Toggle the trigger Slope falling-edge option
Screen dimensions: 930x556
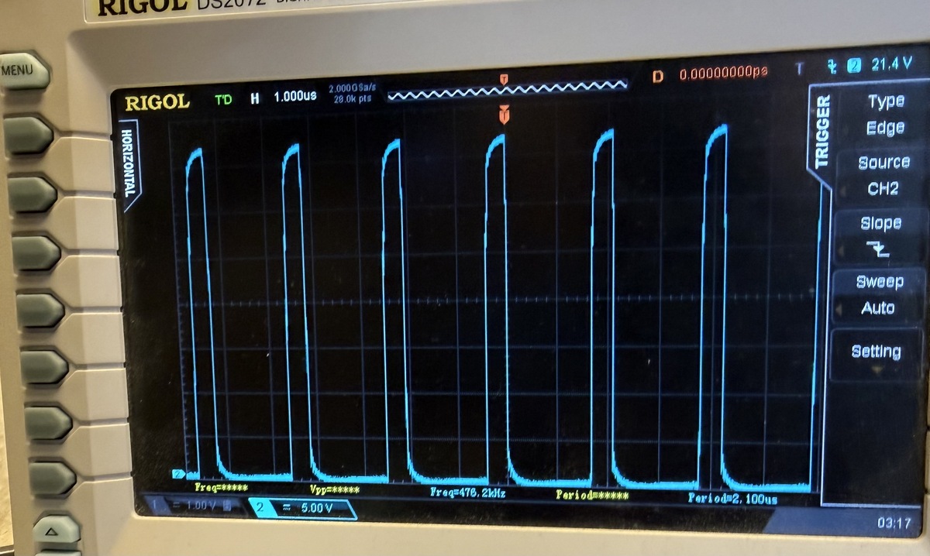pos(881,236)
